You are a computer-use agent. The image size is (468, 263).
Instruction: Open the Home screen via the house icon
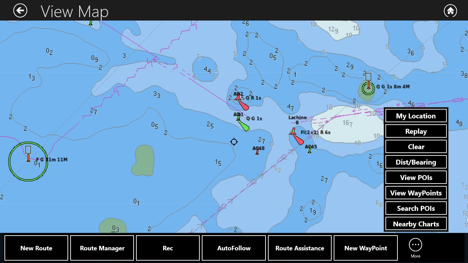click(450, 10)
